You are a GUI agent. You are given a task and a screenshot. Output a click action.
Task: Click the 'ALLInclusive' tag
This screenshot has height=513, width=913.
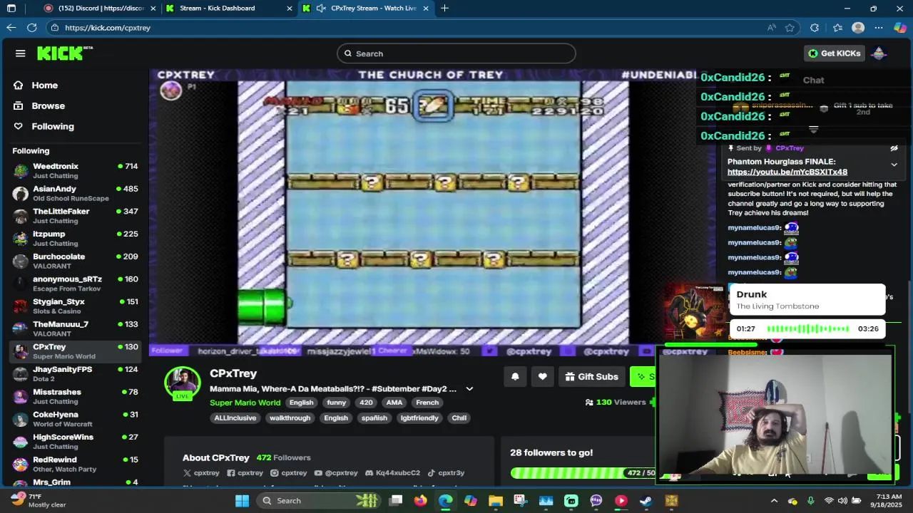(235, 418)
